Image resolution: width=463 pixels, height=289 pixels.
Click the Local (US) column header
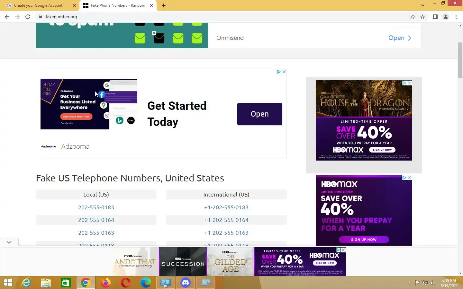pos(96,195)
